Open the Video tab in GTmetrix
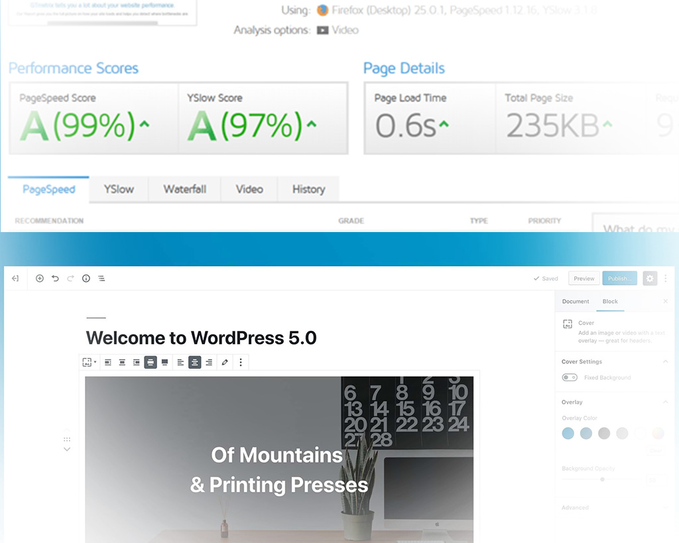 coord(249,189)
